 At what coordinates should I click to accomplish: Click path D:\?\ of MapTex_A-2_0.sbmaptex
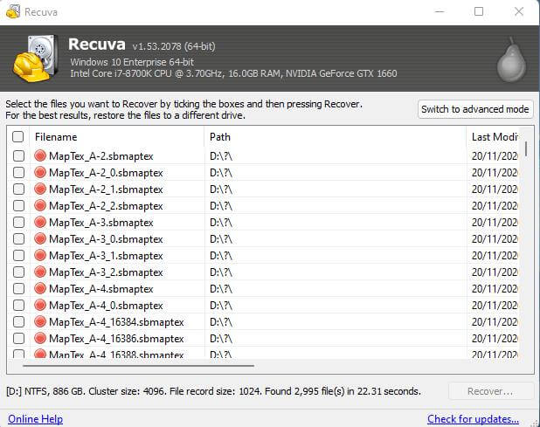tap(221, 173)
